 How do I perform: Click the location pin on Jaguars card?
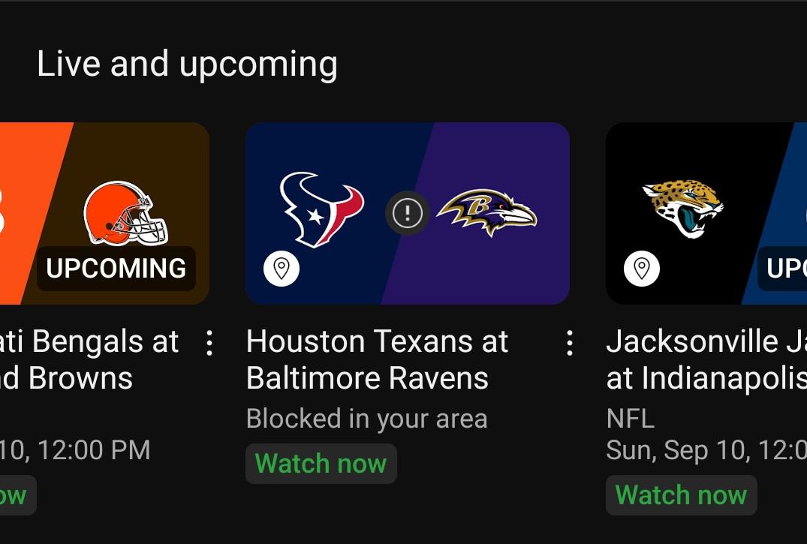tap(642, 268)
